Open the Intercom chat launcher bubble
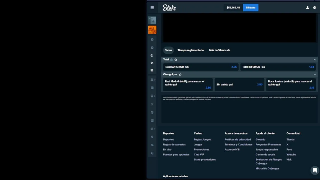Viewport: 320px width, 180px height. 315,170
